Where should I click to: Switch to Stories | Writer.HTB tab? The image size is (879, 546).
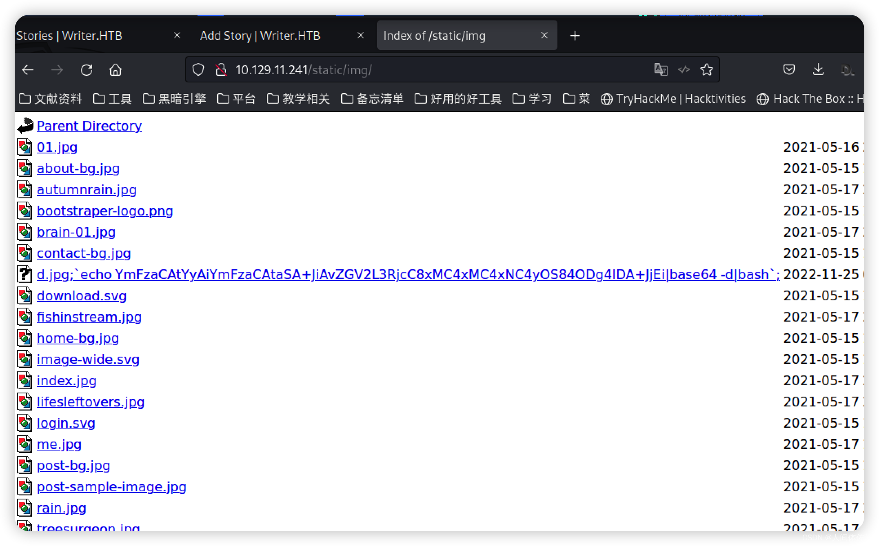[69, 36]
